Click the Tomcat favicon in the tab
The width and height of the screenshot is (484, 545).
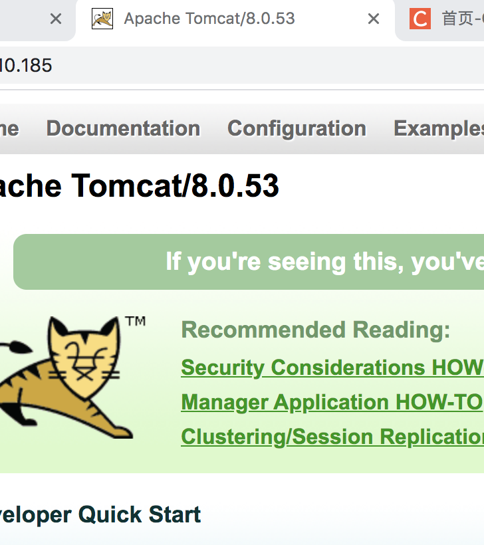[x=102, y=19]
